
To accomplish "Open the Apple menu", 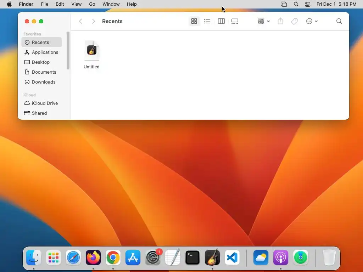I will click(x=9, y=4).
